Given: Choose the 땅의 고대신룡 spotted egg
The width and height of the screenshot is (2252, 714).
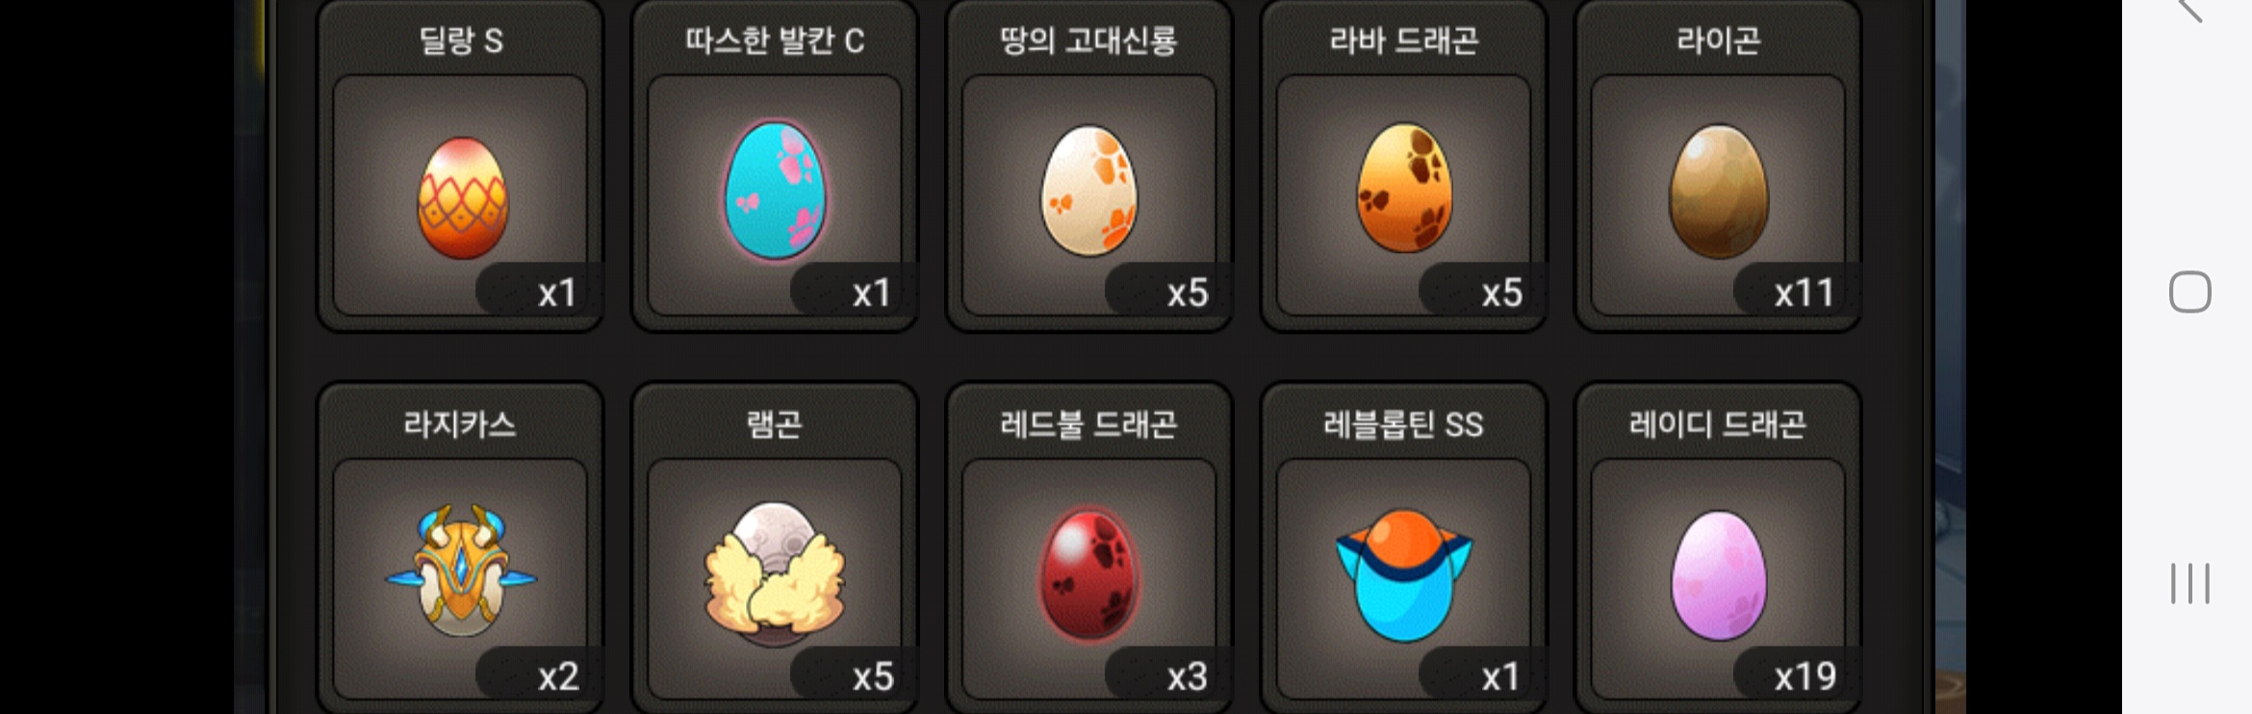Looking at the screenshot, I should coord(1089,191).
